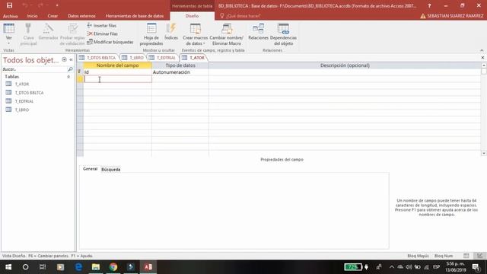
Task: Open the notification center icon
Action: [x=476, y=267]
